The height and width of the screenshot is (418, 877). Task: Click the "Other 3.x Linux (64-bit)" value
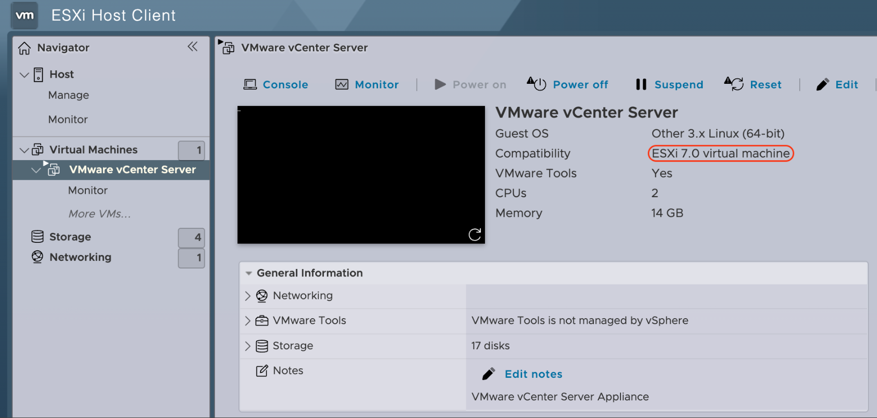click(x=718, y=133)
